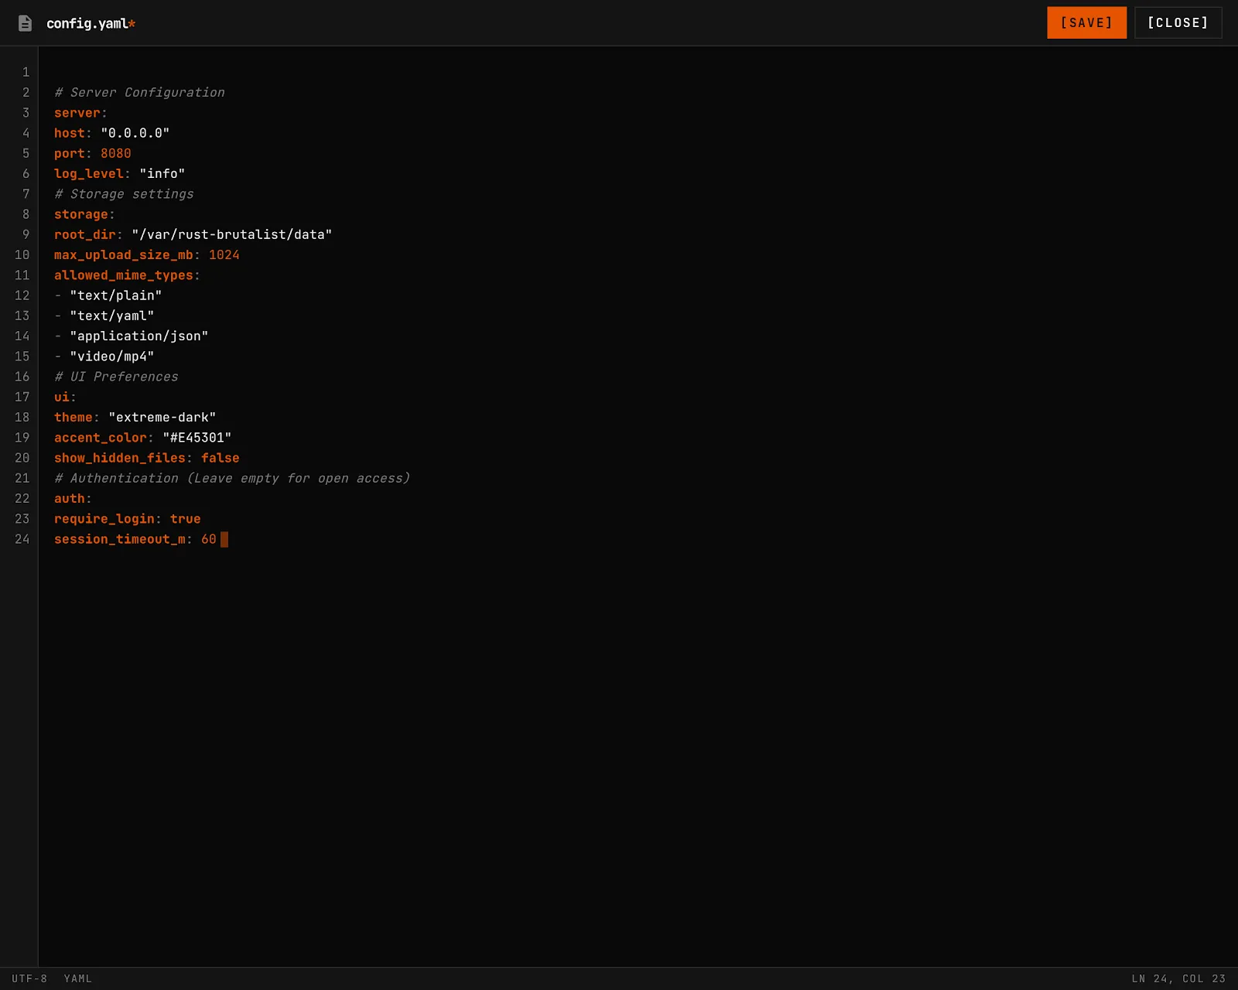Screen dimensions: 1238x990
Task: Click the LN 24, COL 23 cursor position
Action: [1178, 978]
